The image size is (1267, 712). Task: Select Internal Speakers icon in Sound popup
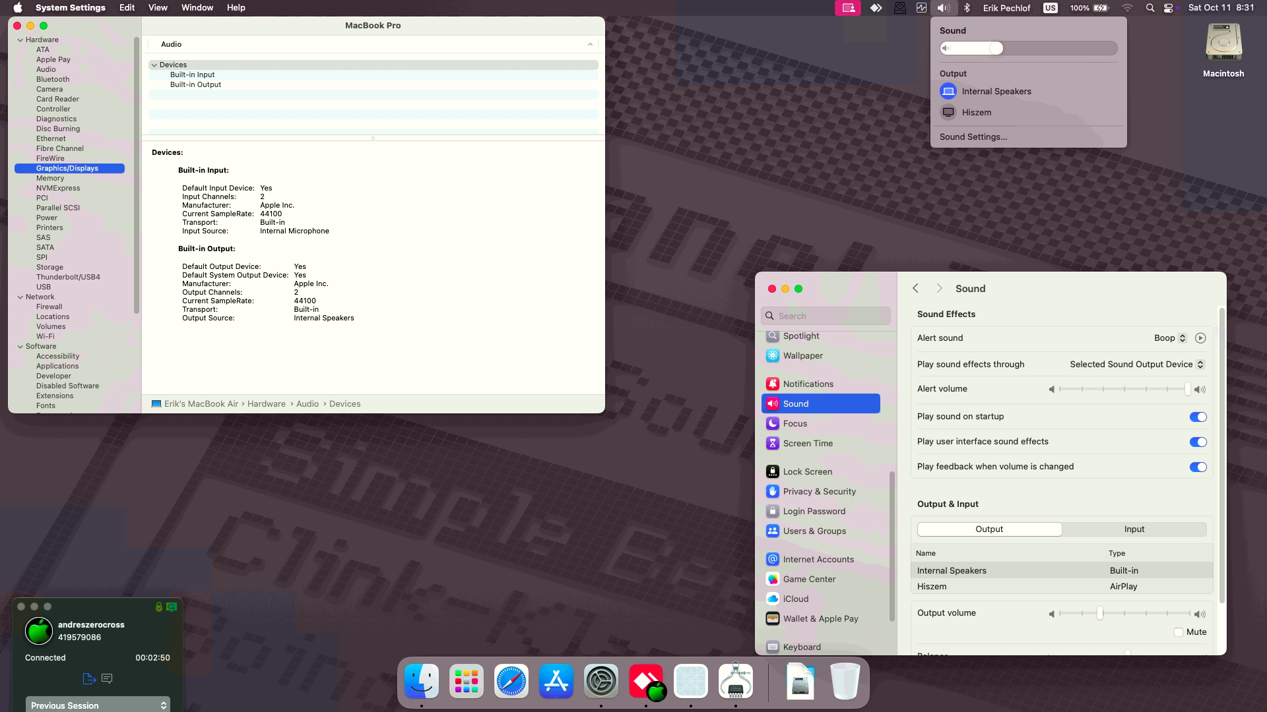point(948,92)
